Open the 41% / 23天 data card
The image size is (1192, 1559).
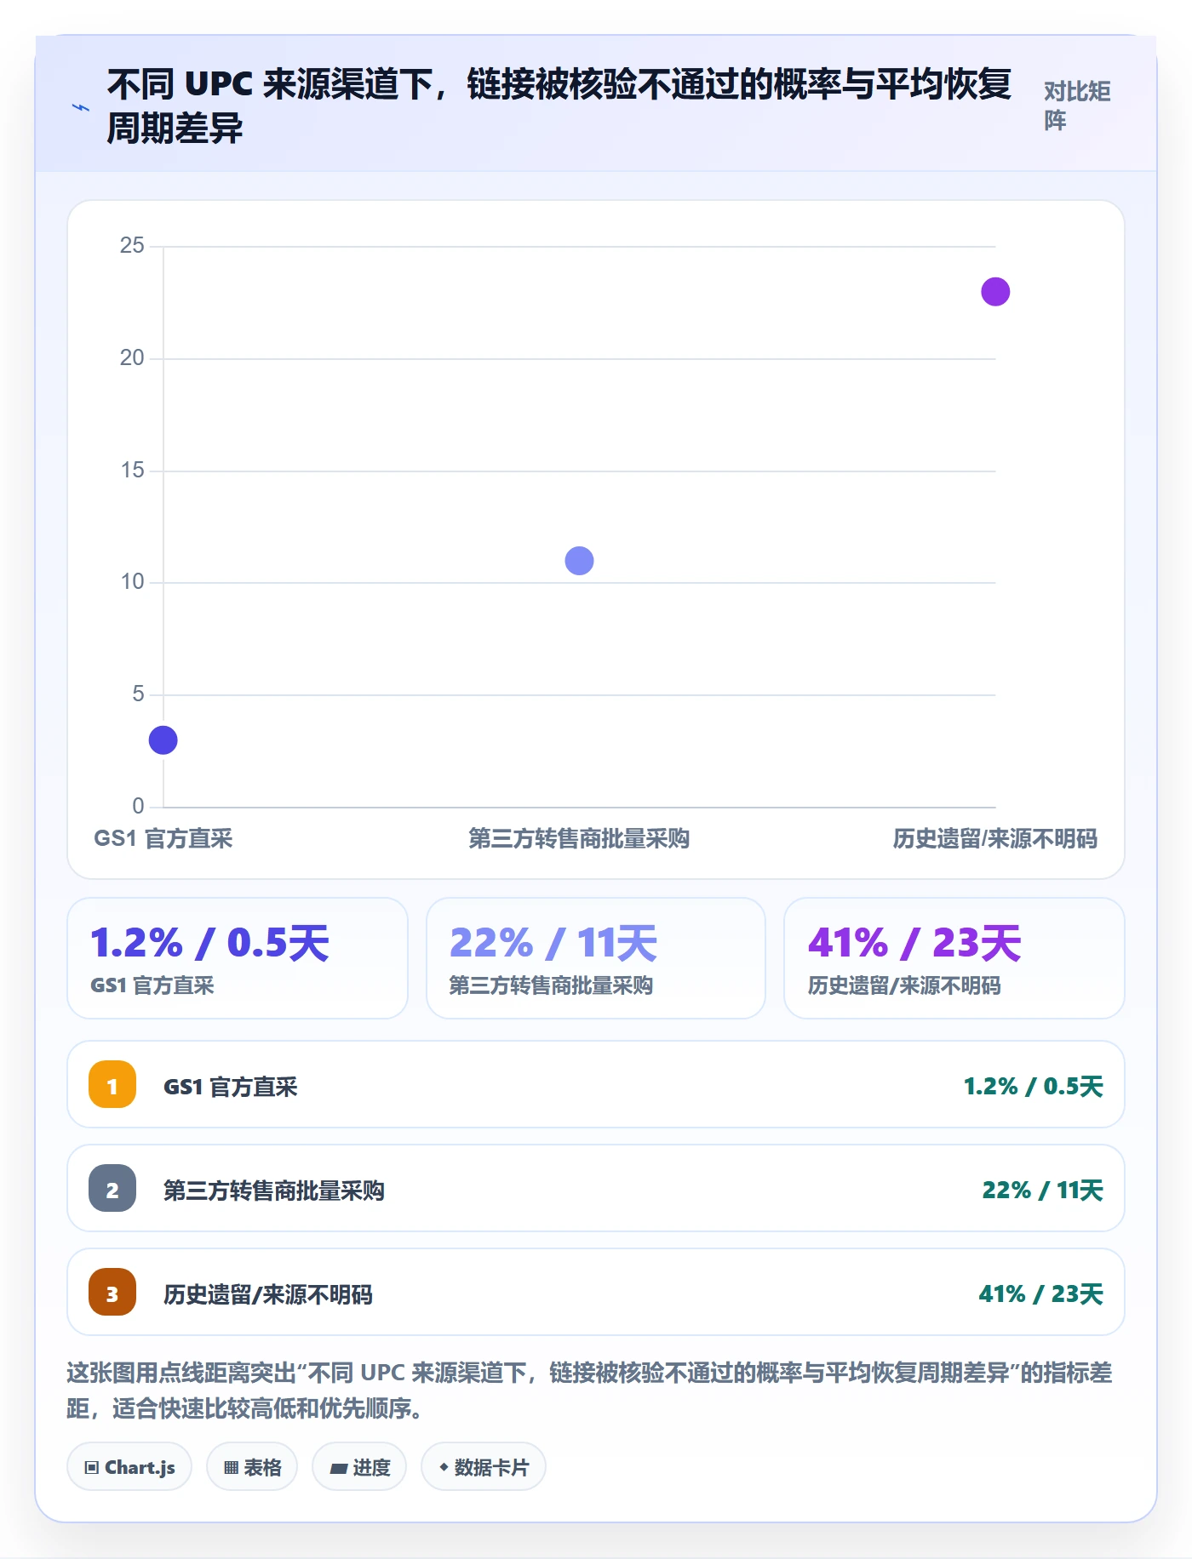coord(954,958)
